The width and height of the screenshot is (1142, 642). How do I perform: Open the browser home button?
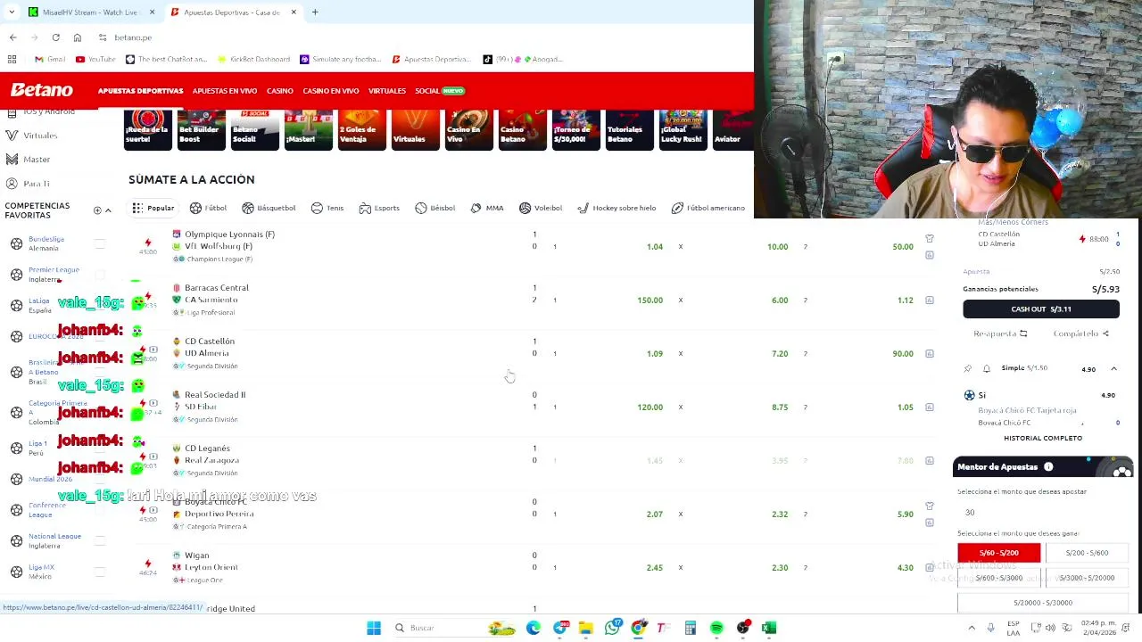click(77, 37)
